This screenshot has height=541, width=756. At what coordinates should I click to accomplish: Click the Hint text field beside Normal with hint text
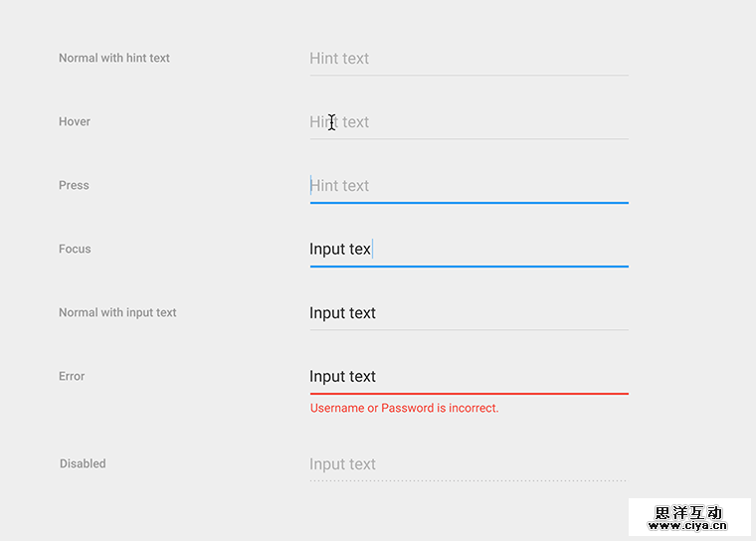pos(468,59)
